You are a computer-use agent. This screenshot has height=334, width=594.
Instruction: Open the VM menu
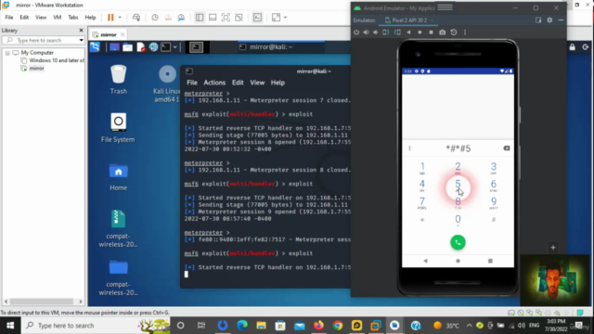click(x=58, y=18)
